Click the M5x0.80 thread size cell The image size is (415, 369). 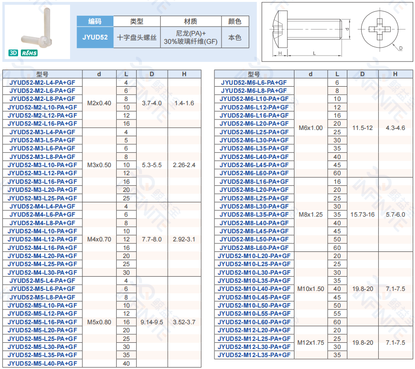(x=99, y=322)
